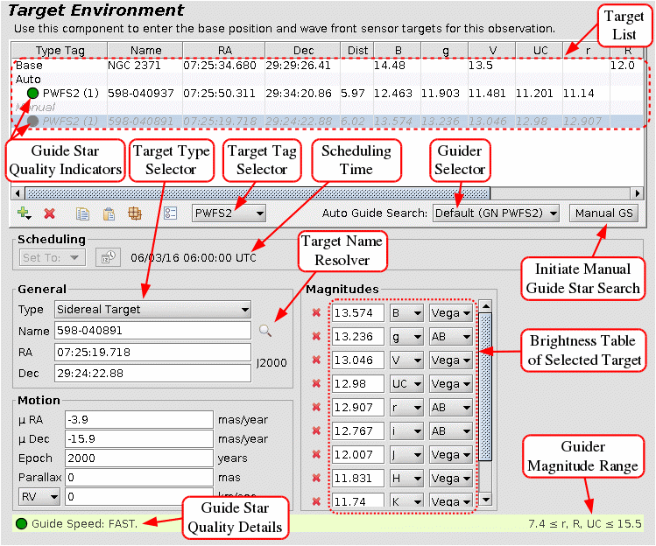Delete the 12.907 r magnitude row

click(x=316, y=407)
